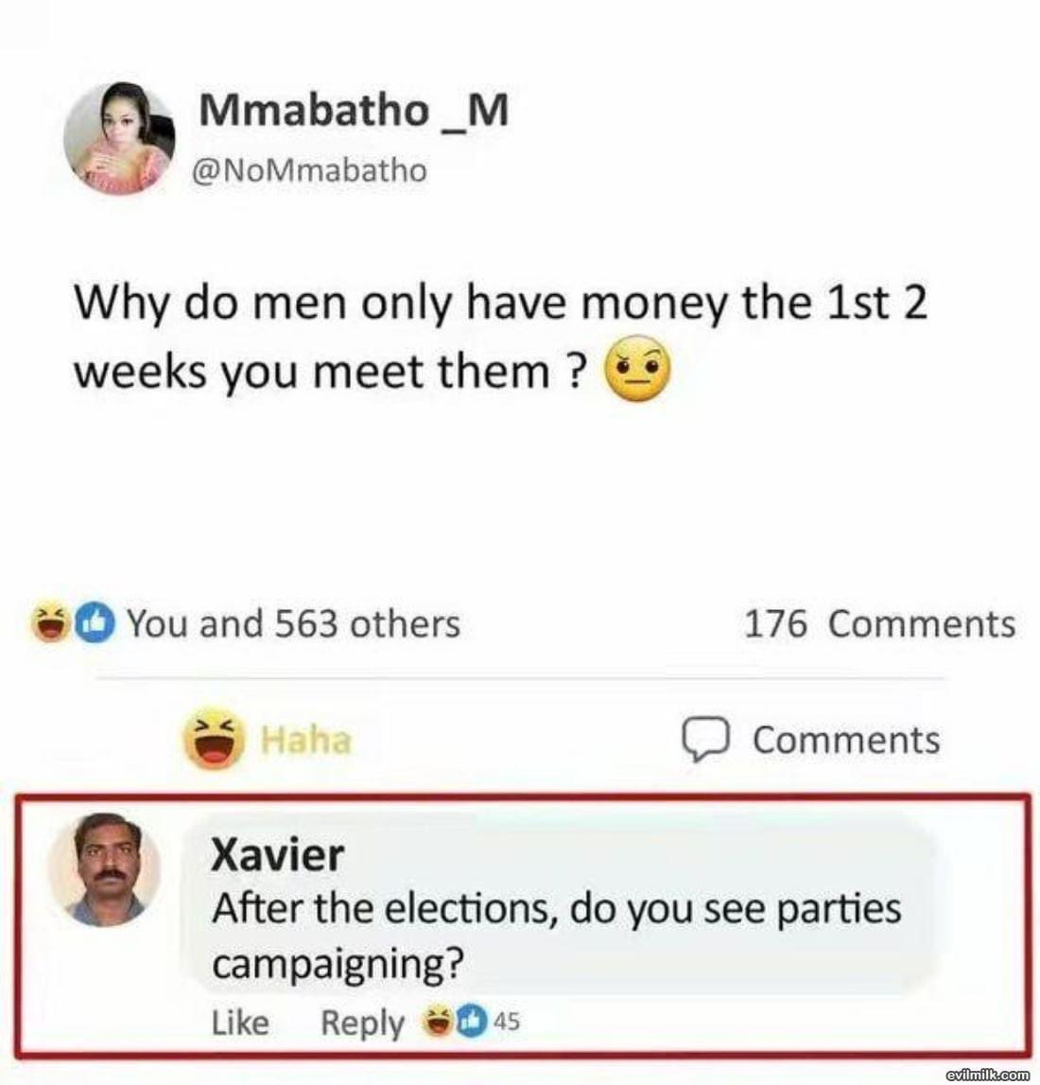The width and height of the screenshot is (1040, 1085).
Task: Open the 176 Comments count
Action: [x=879, y=622]
